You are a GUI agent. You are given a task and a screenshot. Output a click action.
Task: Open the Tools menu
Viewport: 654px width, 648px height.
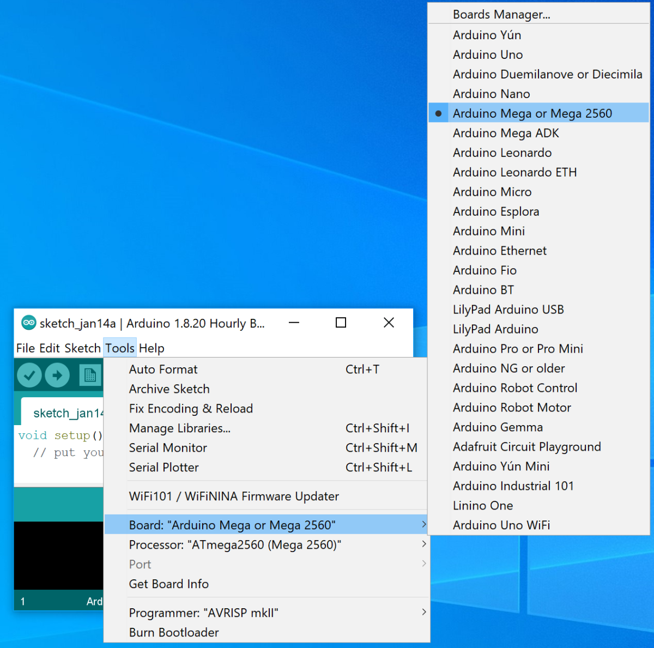(x=120, y=348)
